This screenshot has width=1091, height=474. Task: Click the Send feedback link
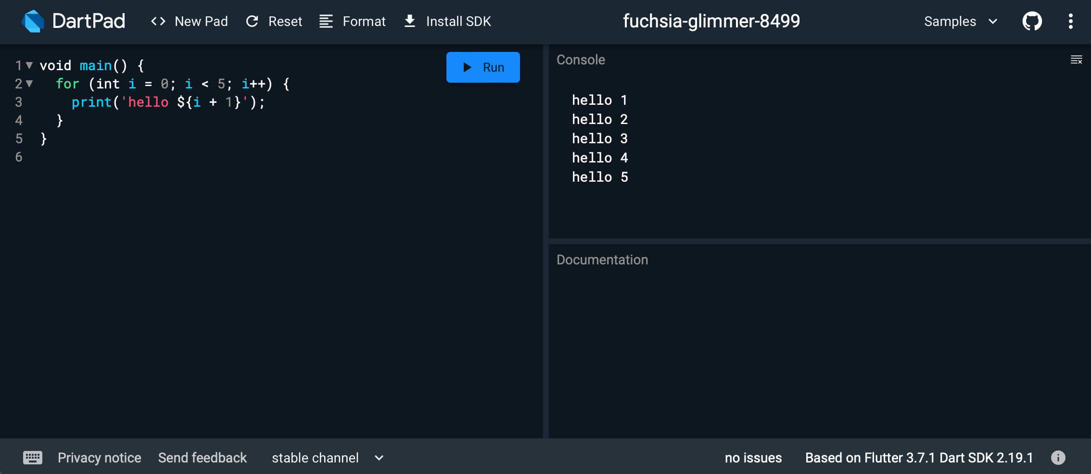(202, 458)
